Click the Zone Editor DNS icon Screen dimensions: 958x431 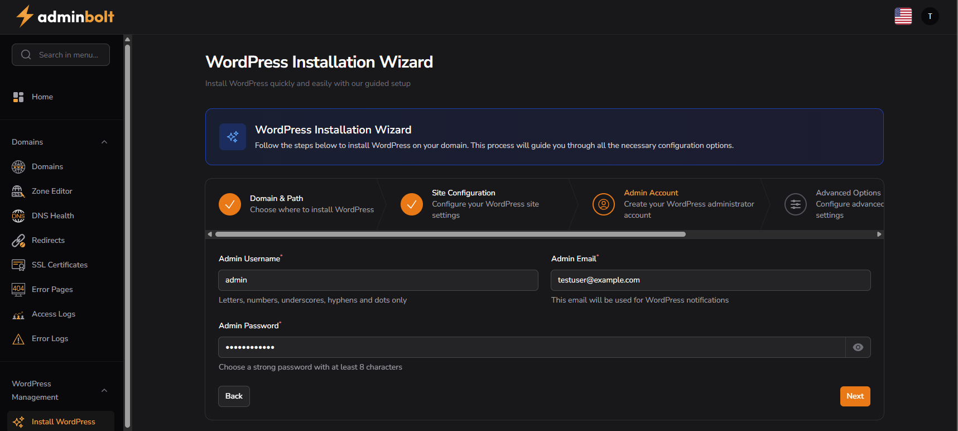(x=18, y=191)
